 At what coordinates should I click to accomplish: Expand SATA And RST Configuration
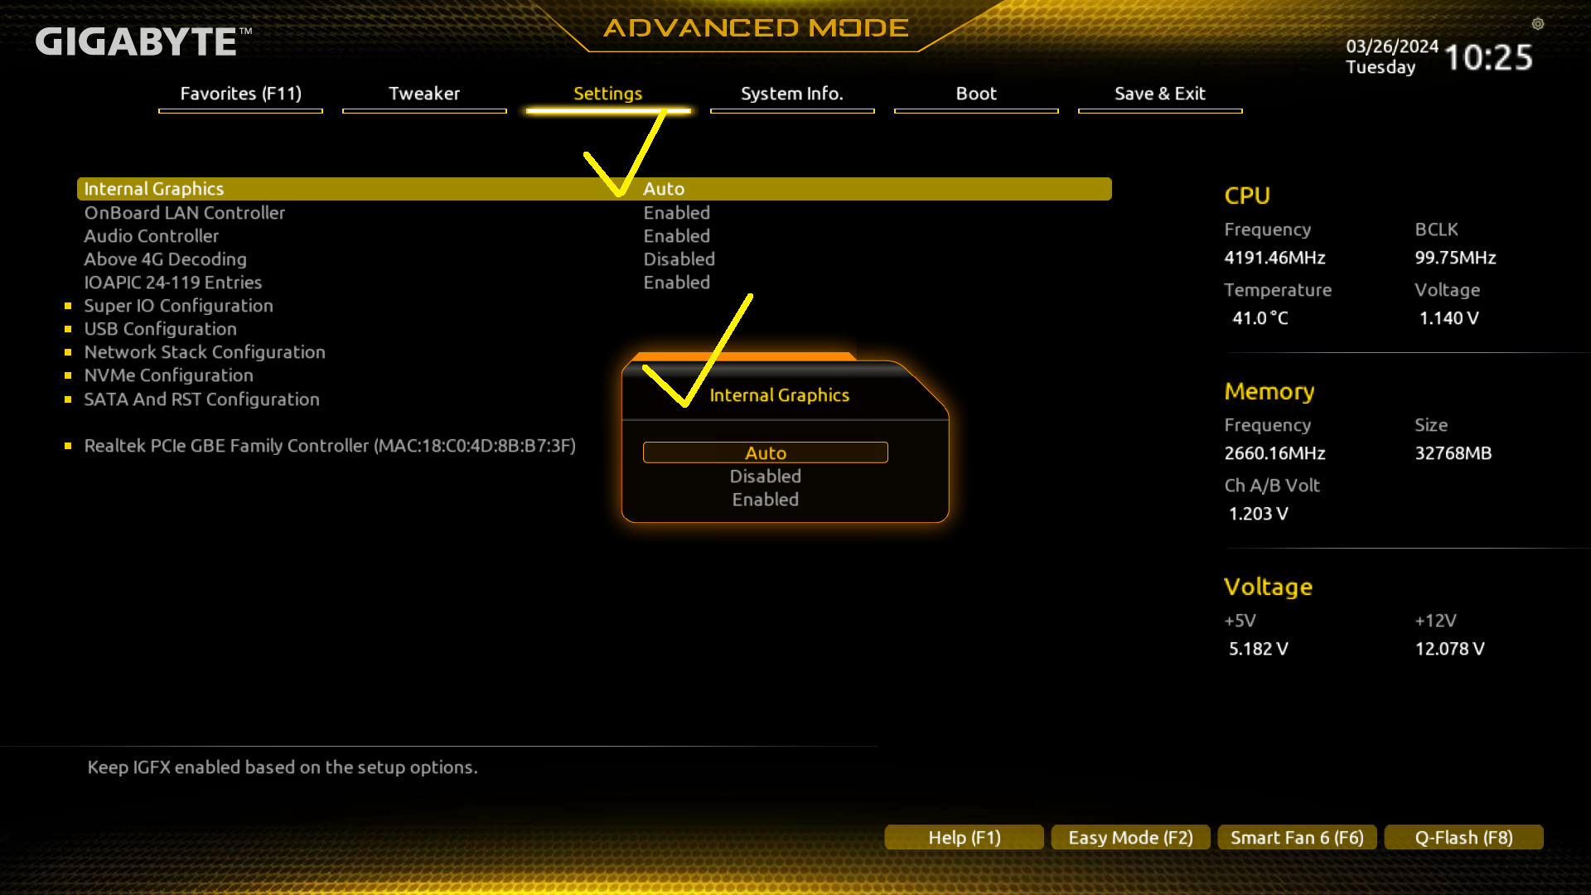(202, 398)
